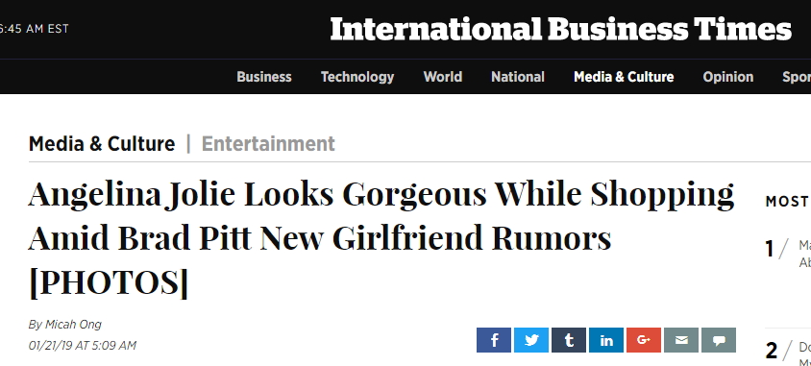Click the International Business Times logo
Screen dimensions: 811x366
point(560,29)
